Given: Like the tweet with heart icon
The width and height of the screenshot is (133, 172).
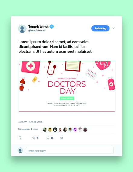Looking at the screenshot, I should tap(48, 138).
